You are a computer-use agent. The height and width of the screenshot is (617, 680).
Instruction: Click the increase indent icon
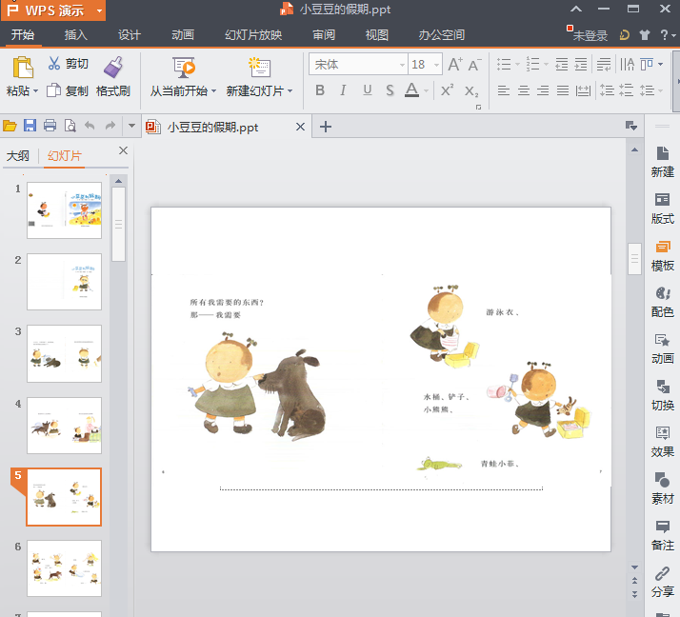point(581,64)
